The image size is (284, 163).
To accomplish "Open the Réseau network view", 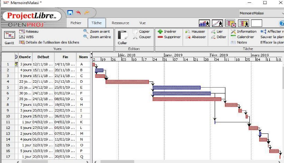I will pos(29,31).
